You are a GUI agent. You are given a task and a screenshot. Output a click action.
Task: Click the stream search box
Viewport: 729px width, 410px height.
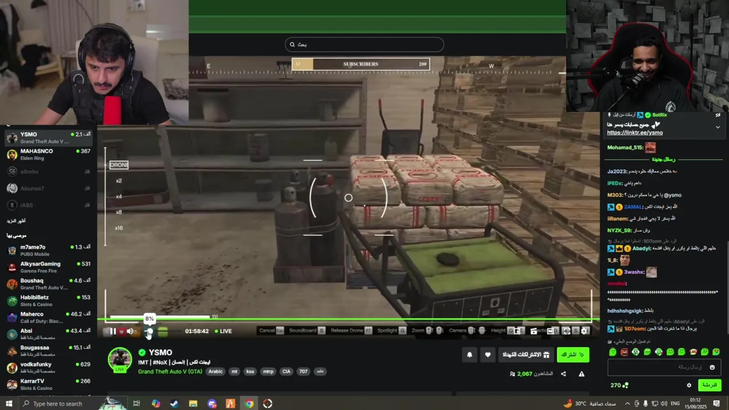click(x=364, y=44)
